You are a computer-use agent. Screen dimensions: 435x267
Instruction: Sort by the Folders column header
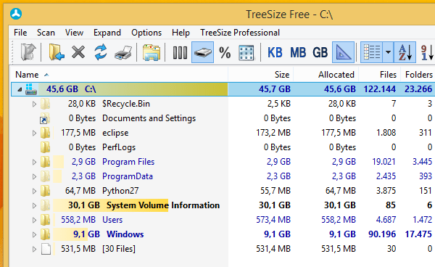(418, 75)
